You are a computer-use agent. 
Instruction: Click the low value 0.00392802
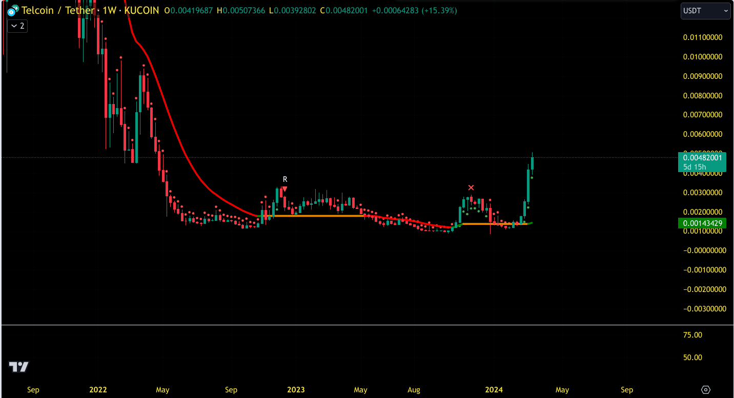(x=295, y=10)
